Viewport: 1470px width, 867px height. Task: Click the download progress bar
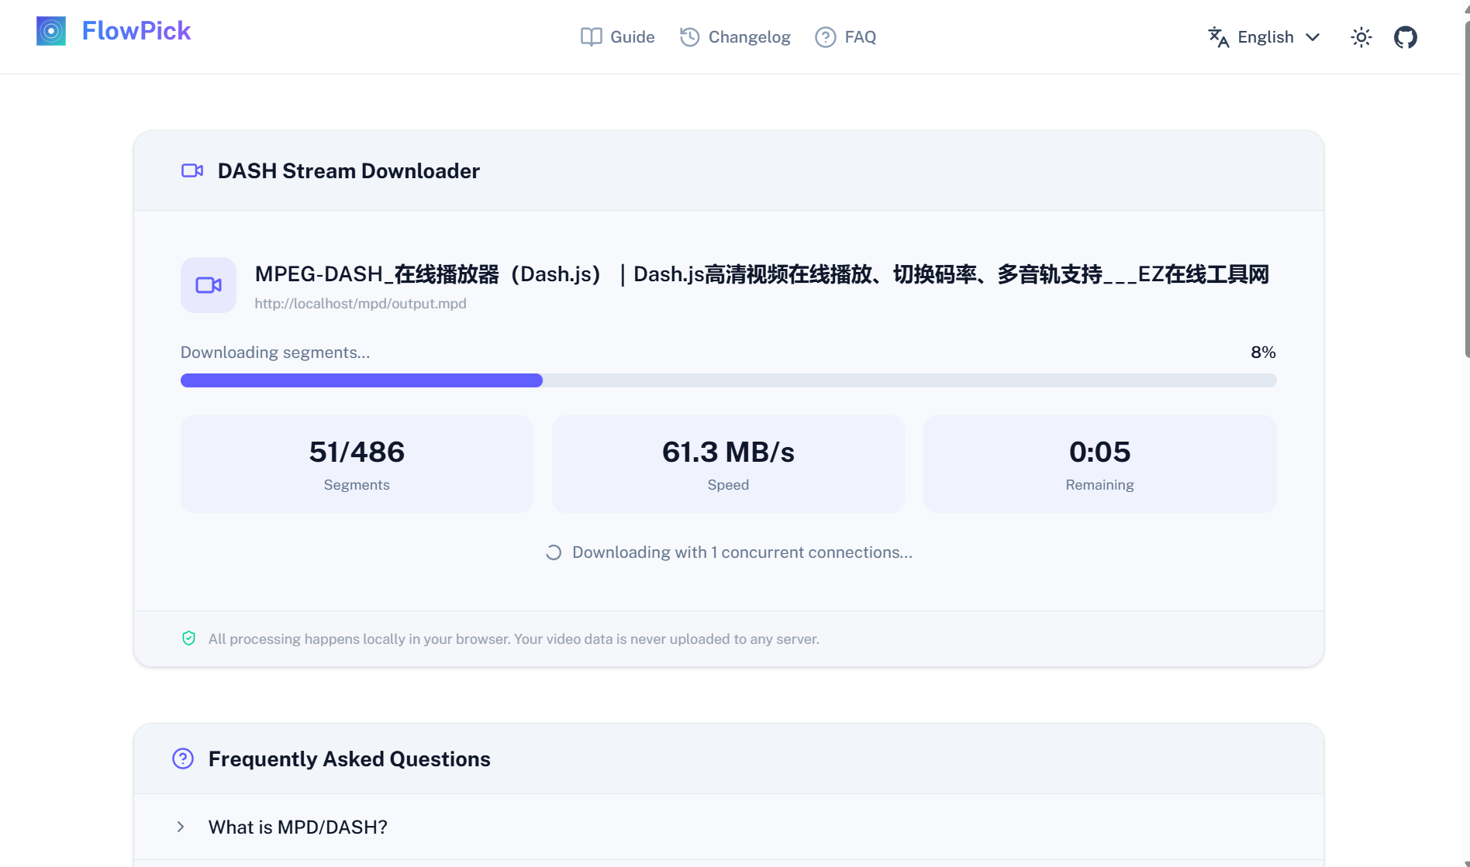click(x=729, y=380)
